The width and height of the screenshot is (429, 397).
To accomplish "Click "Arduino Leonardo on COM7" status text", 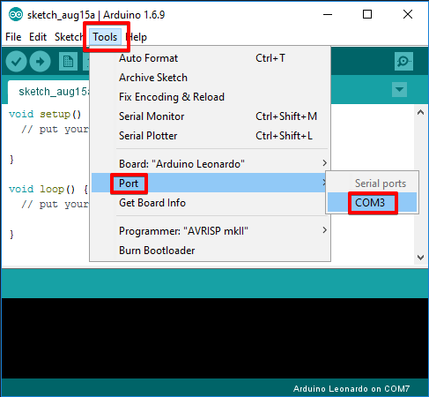I will pyautogui.click(x=351, y=389).
